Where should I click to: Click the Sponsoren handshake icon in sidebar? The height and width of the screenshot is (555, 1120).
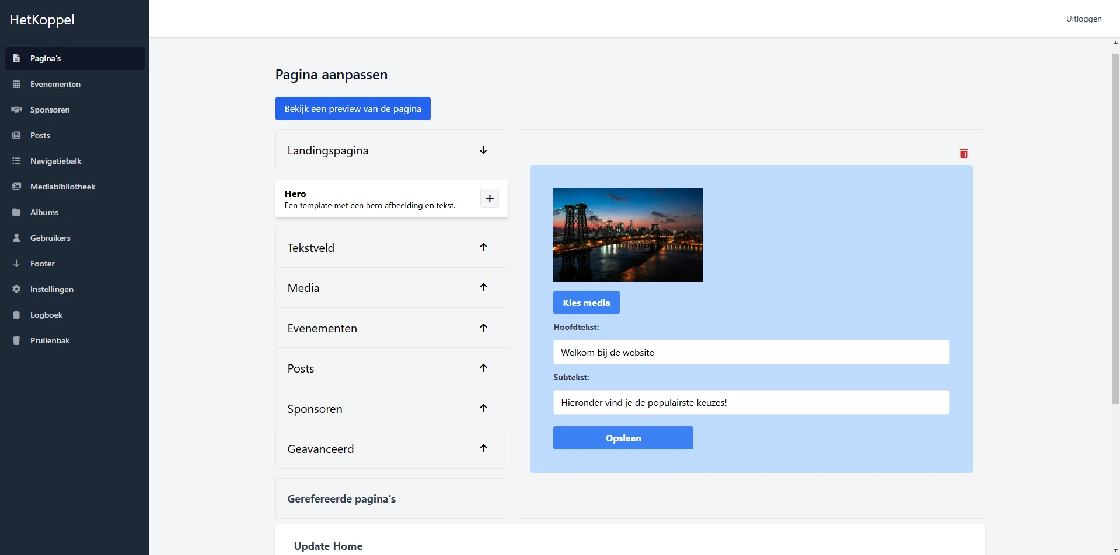pyautogui.click(x=16, y=110)
